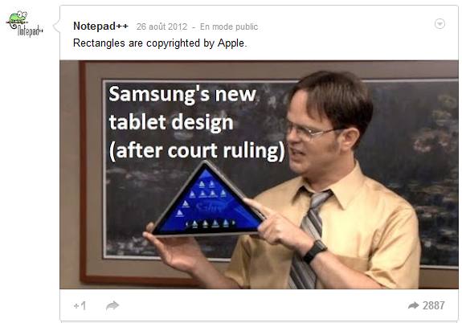This screenshot has width=462, height=323.
Task: Share the post with the arrow beside +1
Action: tap(112, 305)
